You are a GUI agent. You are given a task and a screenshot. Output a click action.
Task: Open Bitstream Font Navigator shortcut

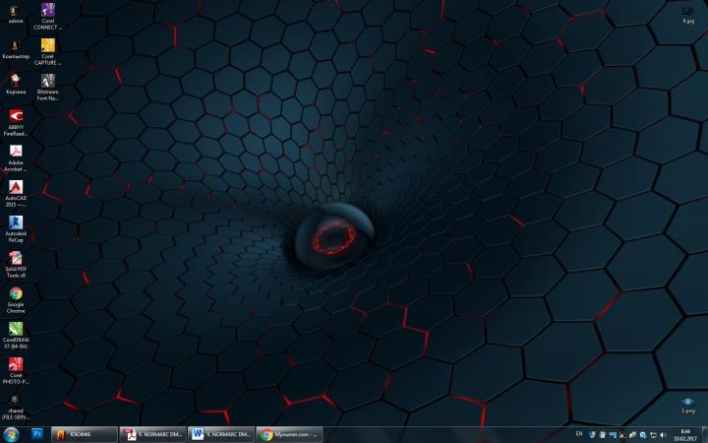coord(47,87)
